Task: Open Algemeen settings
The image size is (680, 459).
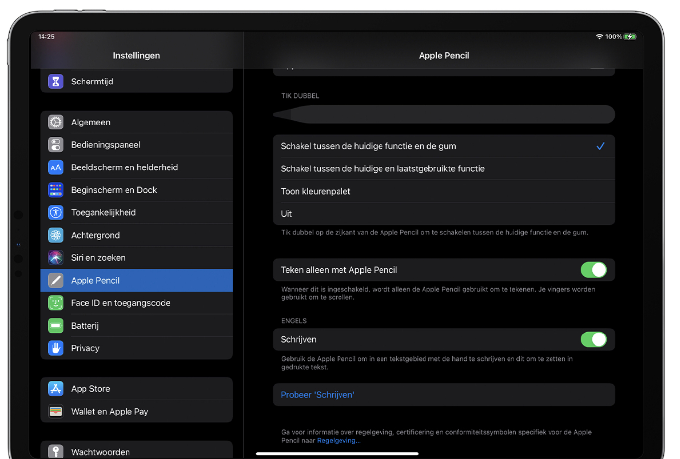Action: click(x=136, y=122)
